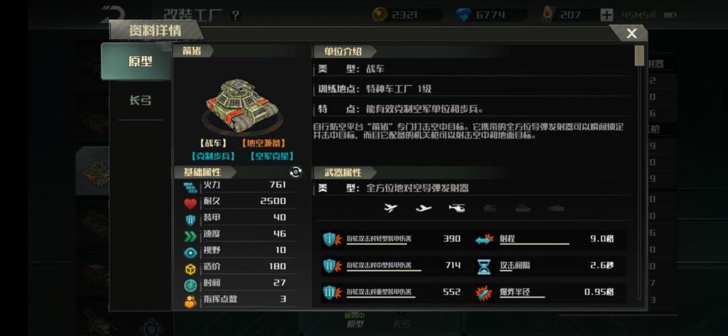Image resolution: width=728 pixels, height=336 pixels.
Task: Tap the tank unit preview image
Action: pos(242,107)
